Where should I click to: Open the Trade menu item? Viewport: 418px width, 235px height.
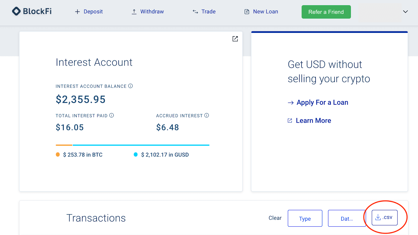(204, 12)
